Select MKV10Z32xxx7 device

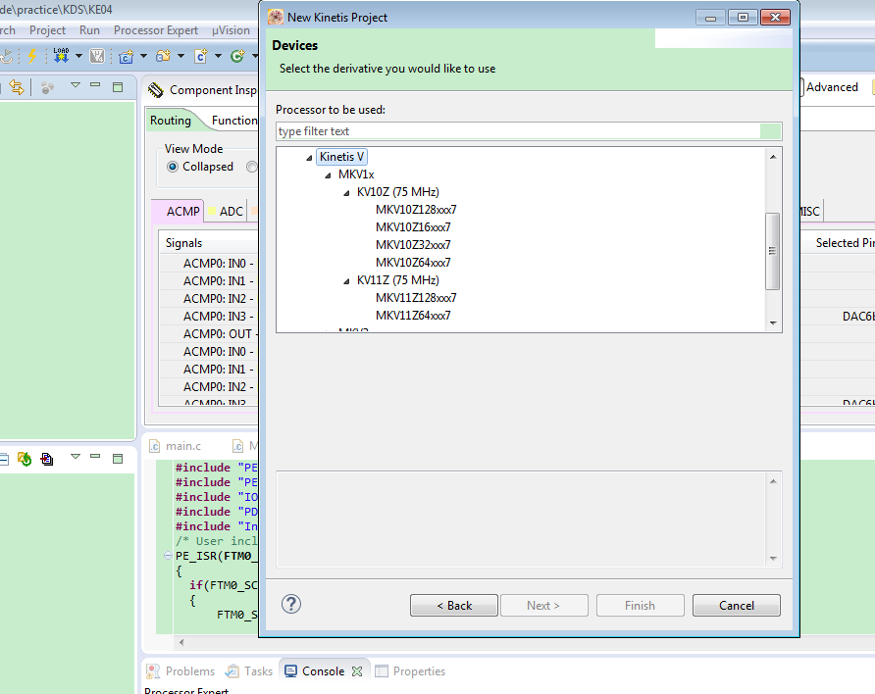point(413,245)
